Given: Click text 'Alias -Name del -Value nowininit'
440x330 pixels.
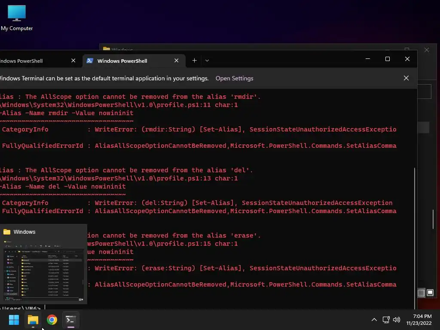Looking at the screenshot, I should pos(63,186).
